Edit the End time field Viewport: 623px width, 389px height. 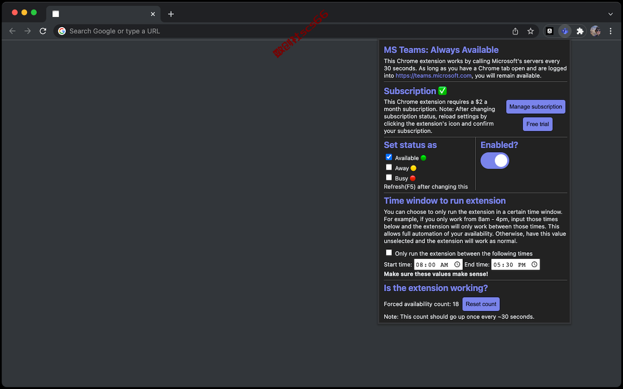[x=515, y=265]
